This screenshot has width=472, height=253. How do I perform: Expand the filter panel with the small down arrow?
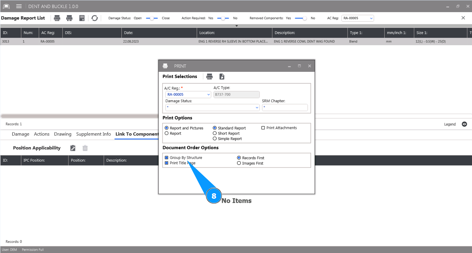[x=237, y=26]
